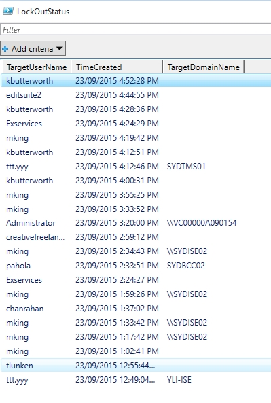Select the mking row at 1:02:41 PM
271x403 pixels.
136,351
